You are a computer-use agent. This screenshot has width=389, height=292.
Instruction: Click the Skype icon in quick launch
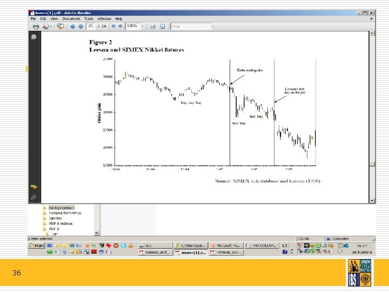[123, 245]
